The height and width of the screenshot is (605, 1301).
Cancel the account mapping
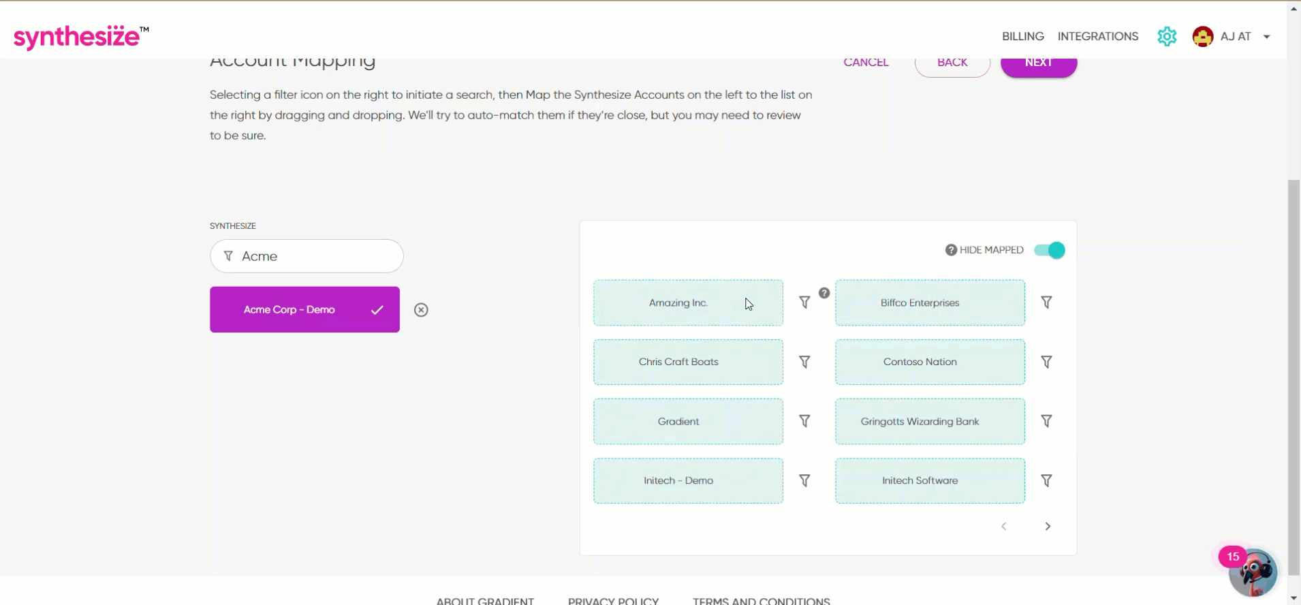(866, 62)
